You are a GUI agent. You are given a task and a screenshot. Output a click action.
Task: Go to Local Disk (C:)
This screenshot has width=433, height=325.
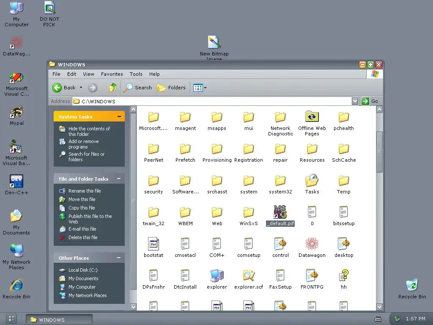pyautogui.click(x=83, y=270)
